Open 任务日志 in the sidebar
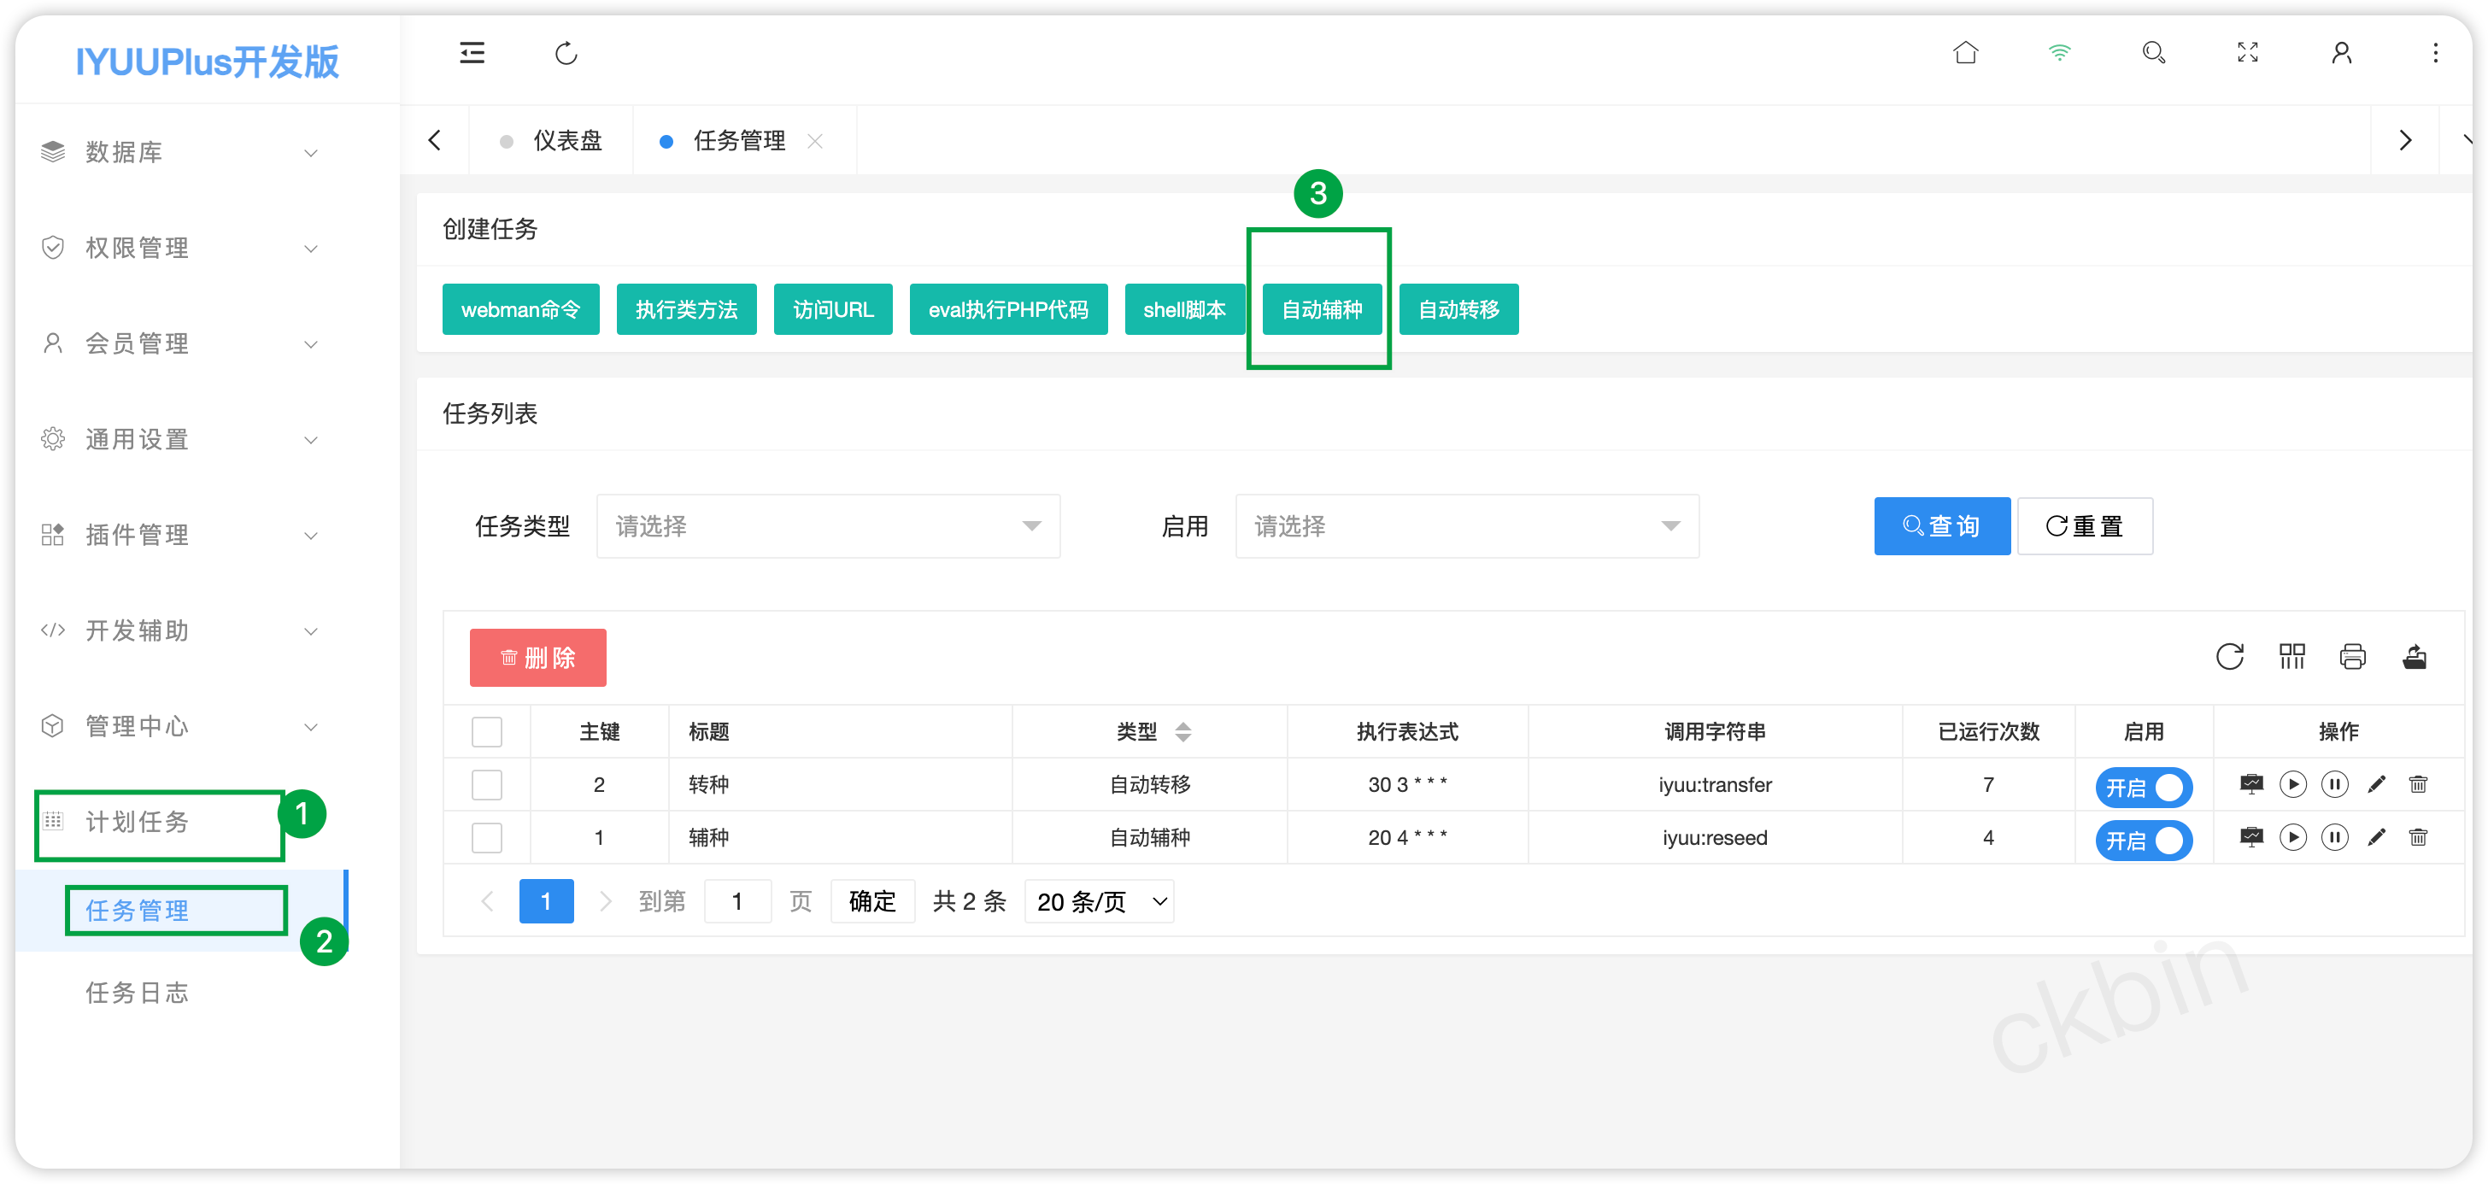This screenshot has height=1184, width=2488. [x=138, y=993]
